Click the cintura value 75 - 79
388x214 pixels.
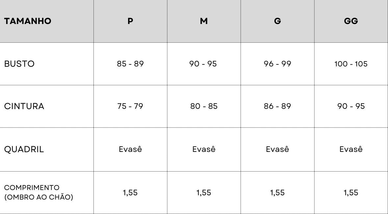[130, 106]
